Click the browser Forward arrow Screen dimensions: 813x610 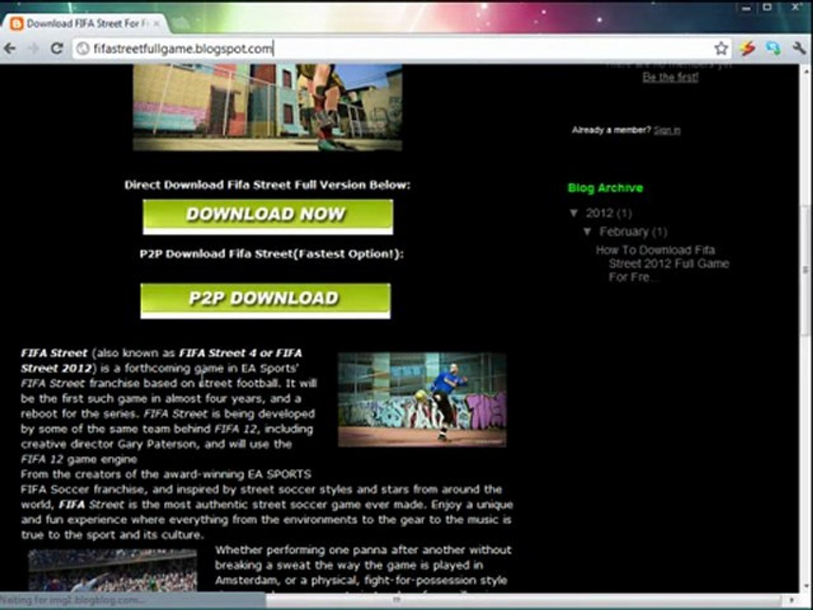tap(33, 49)
